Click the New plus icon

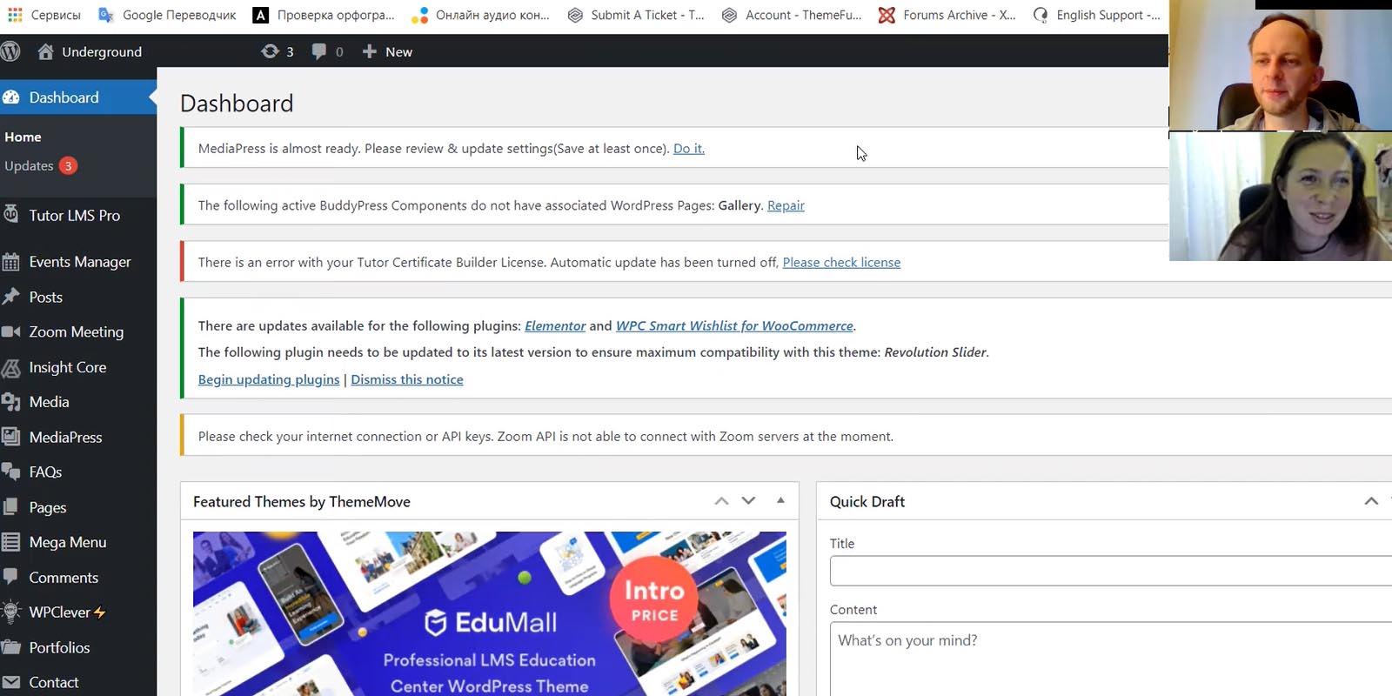370,51
